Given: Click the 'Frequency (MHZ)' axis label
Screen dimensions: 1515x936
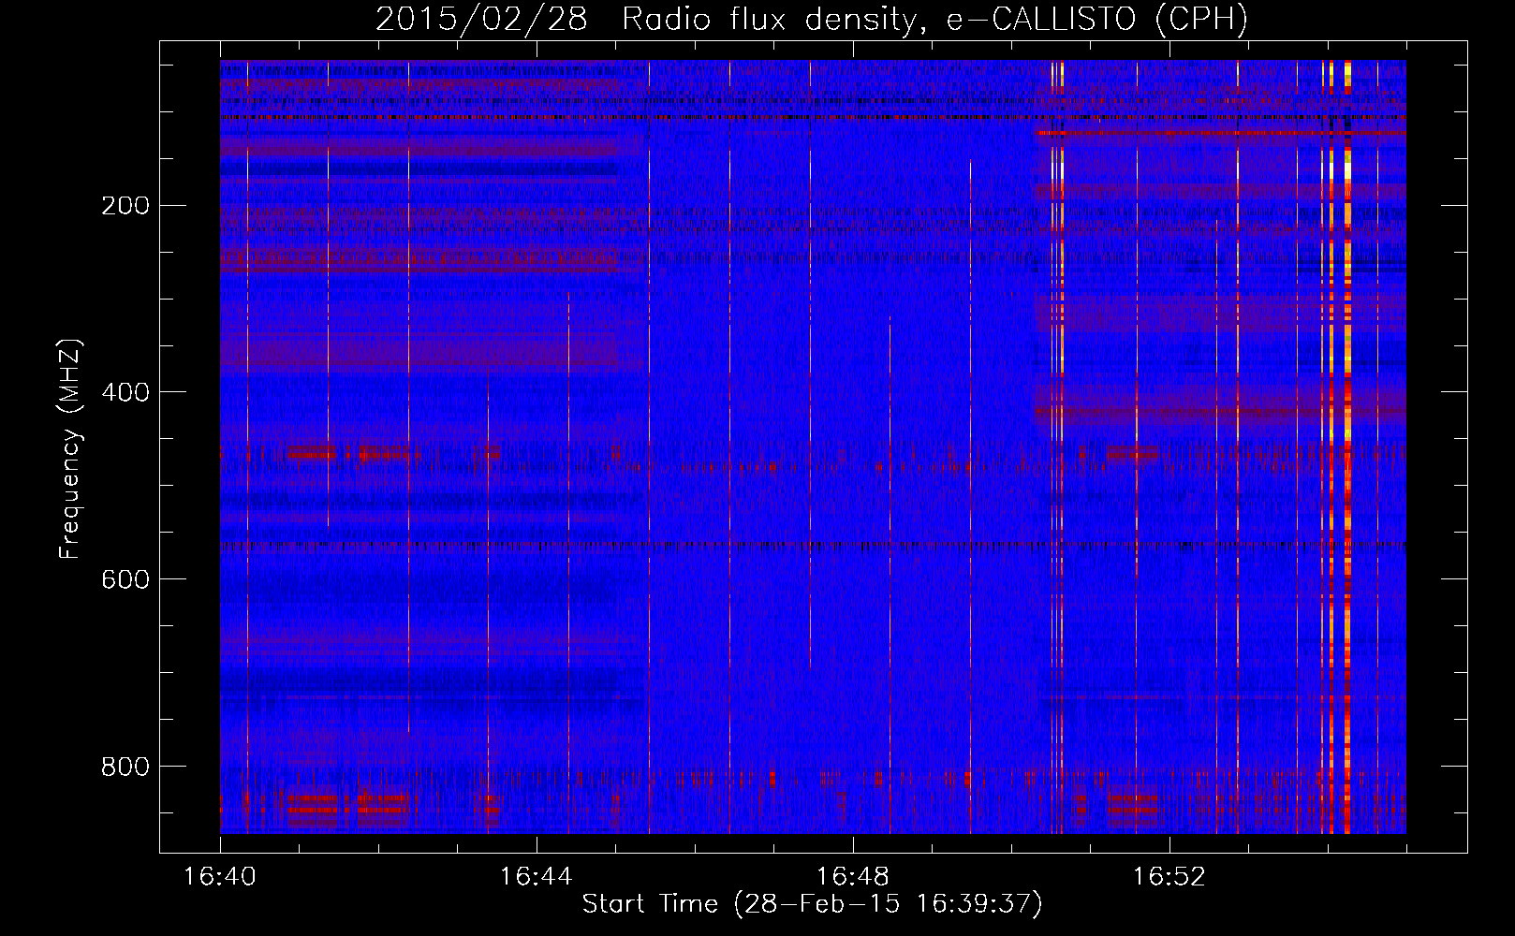Looking at the screenshot, I should click(x=70, y=448).
